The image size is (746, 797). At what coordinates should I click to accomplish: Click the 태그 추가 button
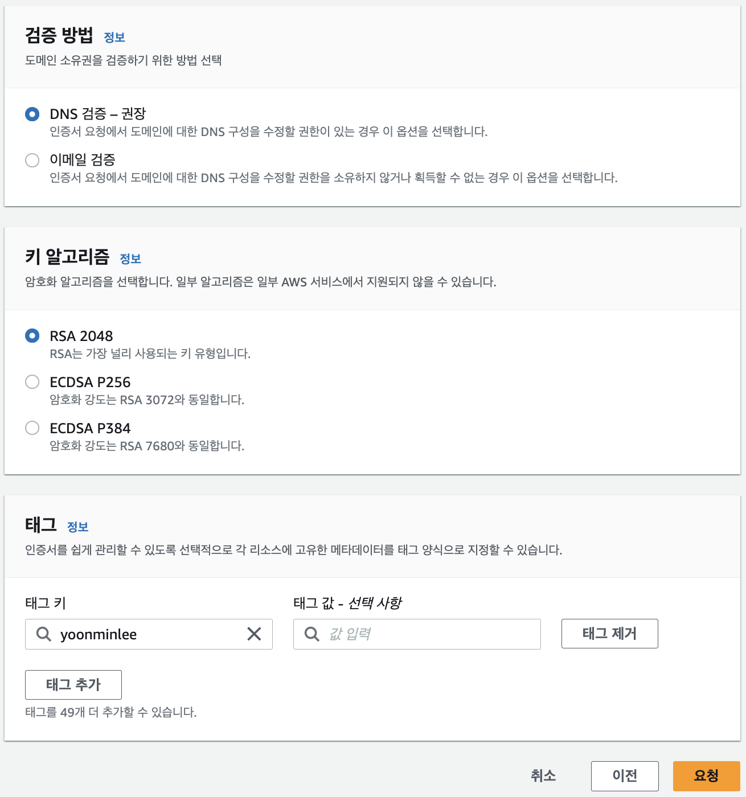(73, 685)
